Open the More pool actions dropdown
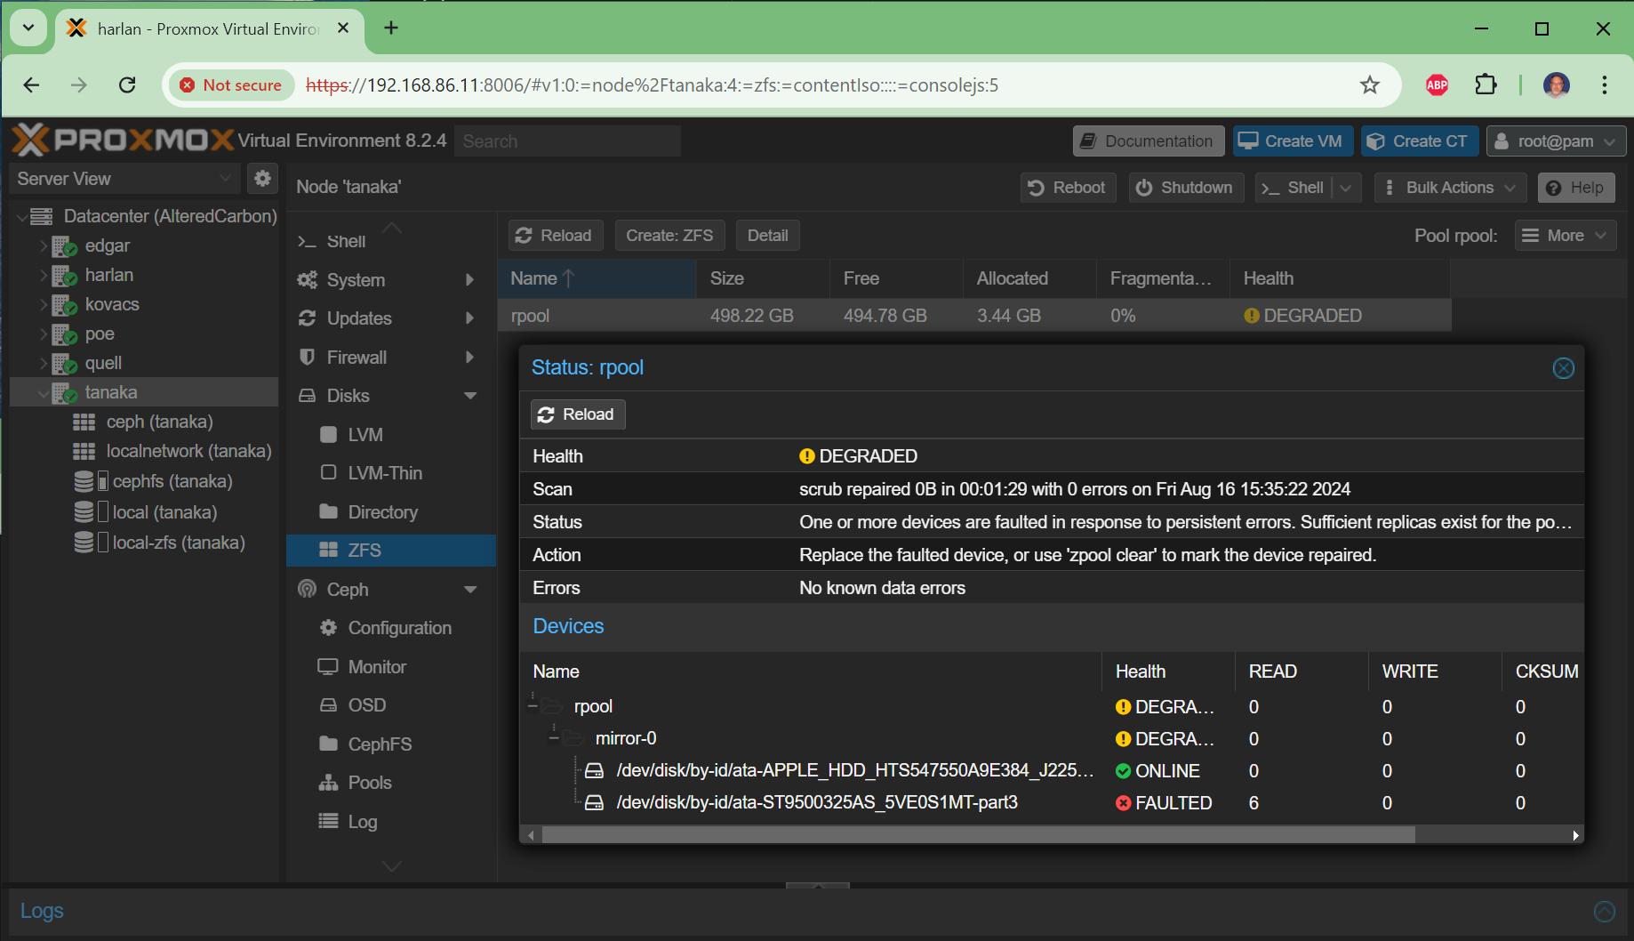 (x=1565, y=236)
